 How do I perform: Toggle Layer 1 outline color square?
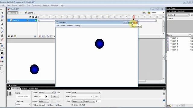click(x=36, y=20)
